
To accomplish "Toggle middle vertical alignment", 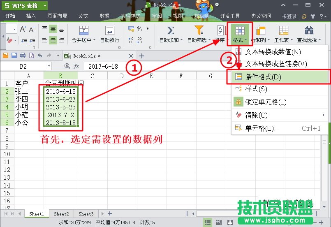I will click(53, 29).
